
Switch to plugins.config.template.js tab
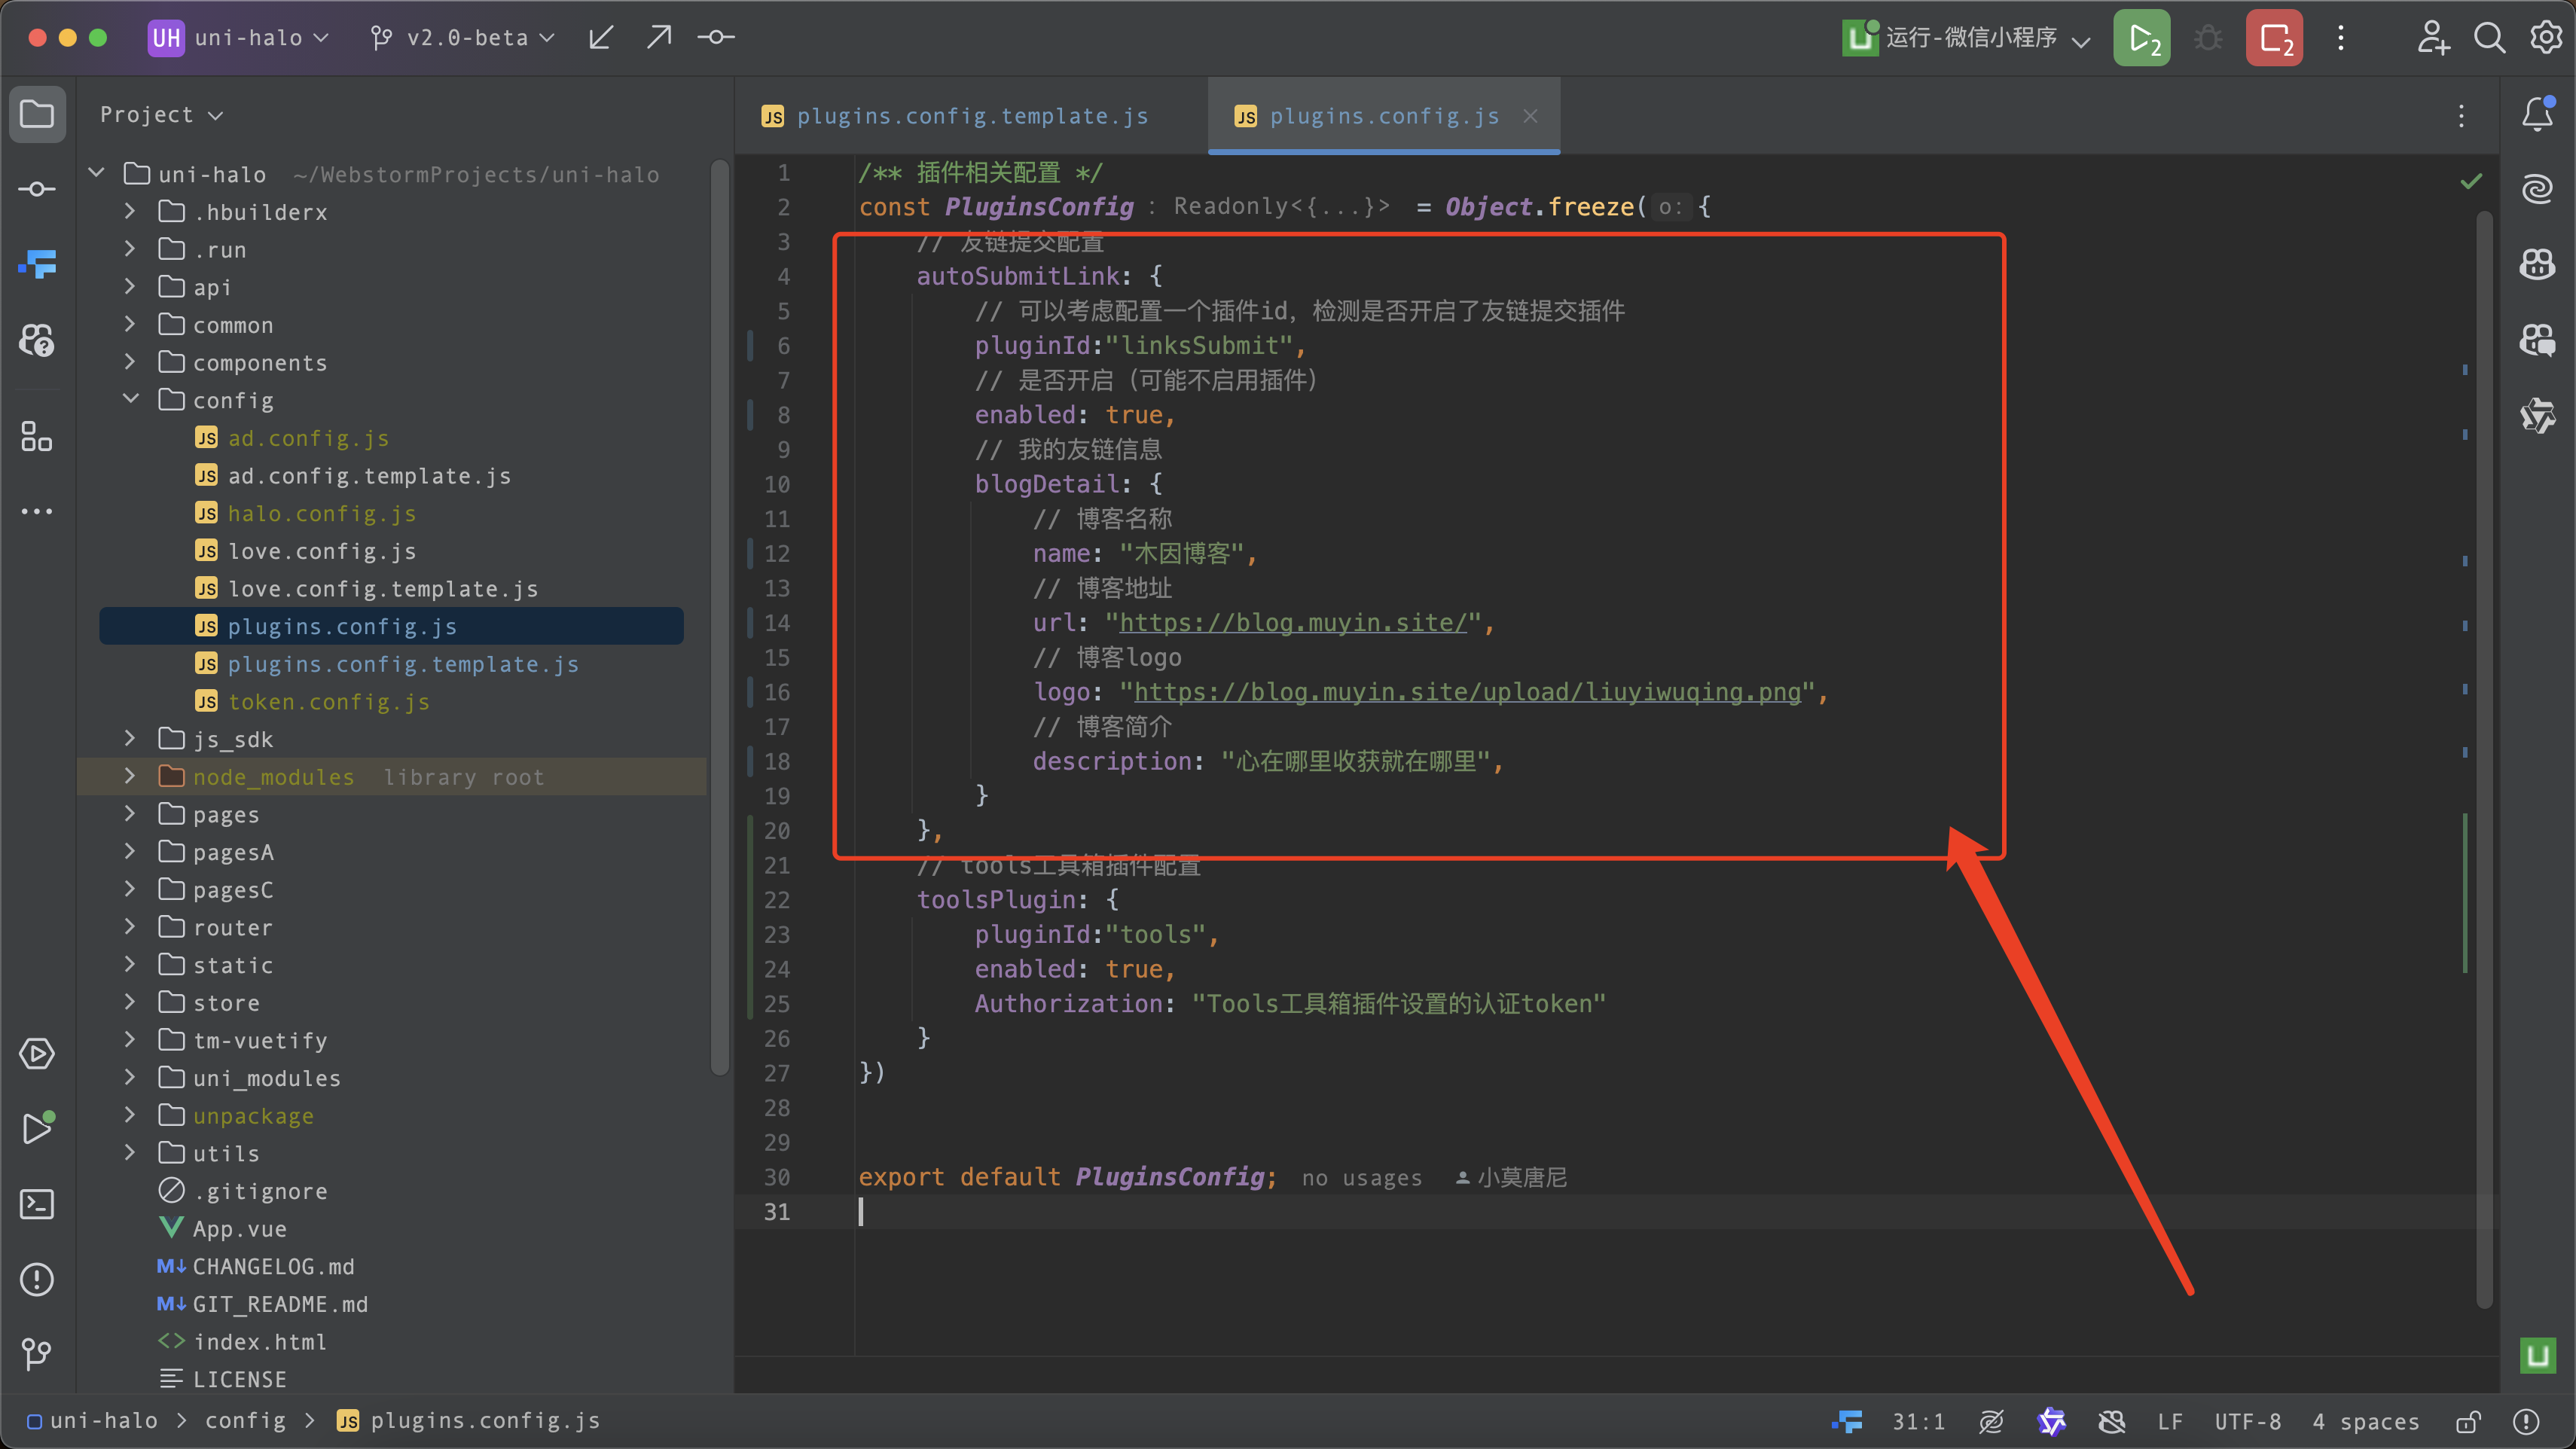coord(970,116)
